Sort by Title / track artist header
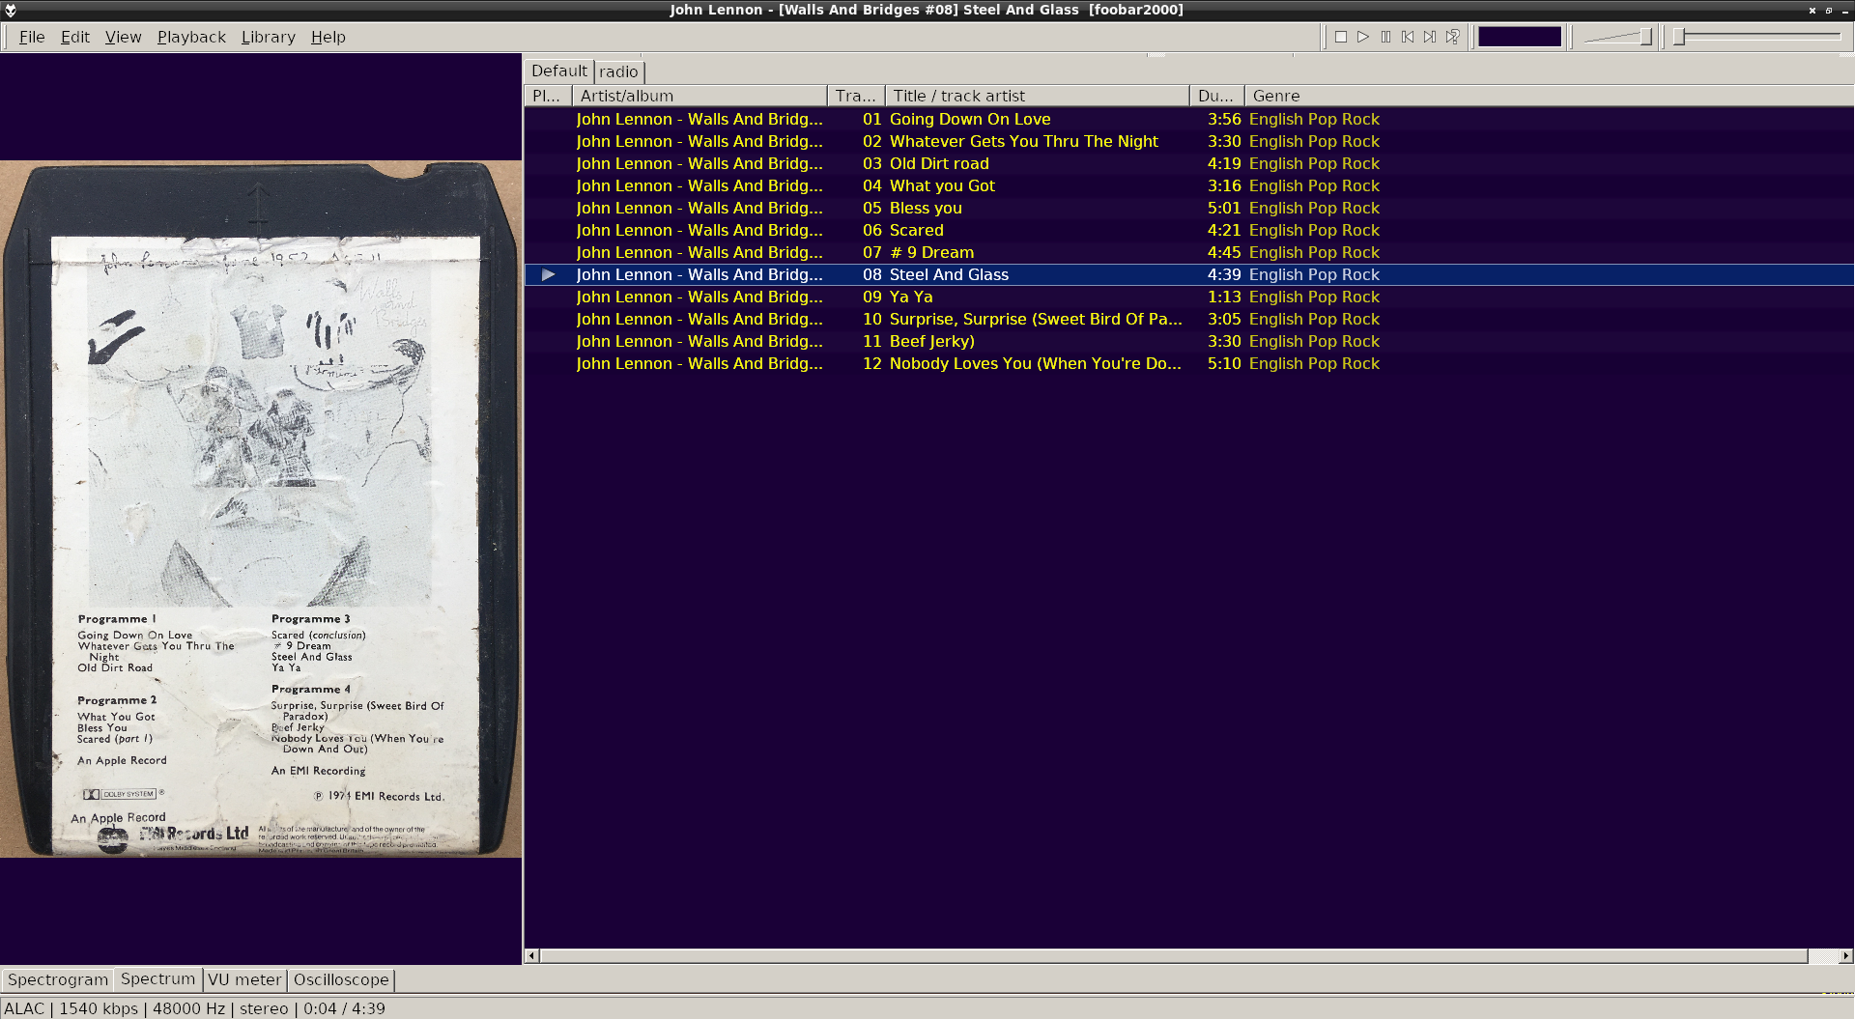The height and width of the screenshot is (1020, 1855). (x=1037, y=96)
